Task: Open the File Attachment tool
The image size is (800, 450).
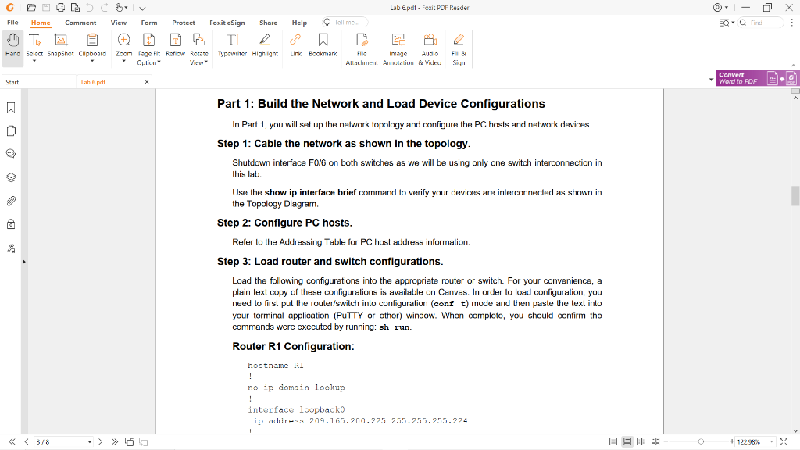Action: [362, 47]
